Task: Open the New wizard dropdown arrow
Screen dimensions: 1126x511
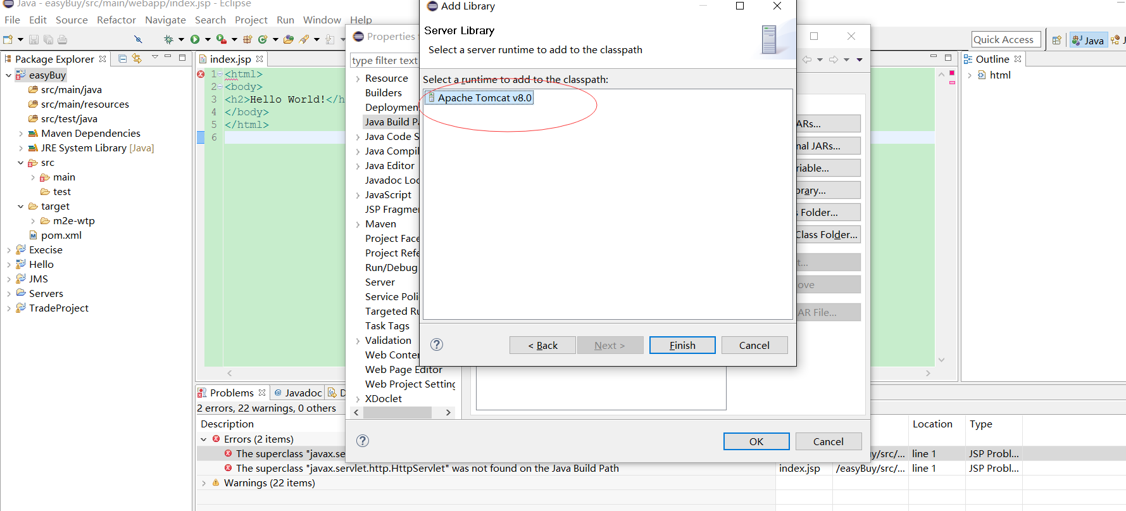Action: tap(20, 39)
